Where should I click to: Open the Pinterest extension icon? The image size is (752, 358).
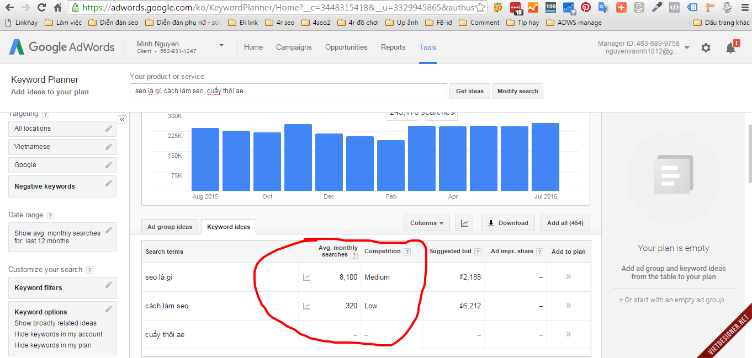coord(586,8)
